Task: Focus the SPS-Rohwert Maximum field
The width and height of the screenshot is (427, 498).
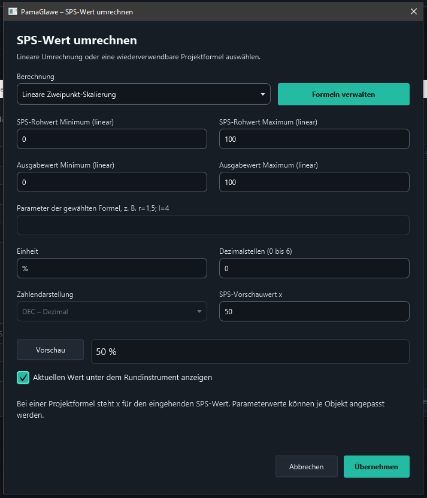Action: (314, 139)
